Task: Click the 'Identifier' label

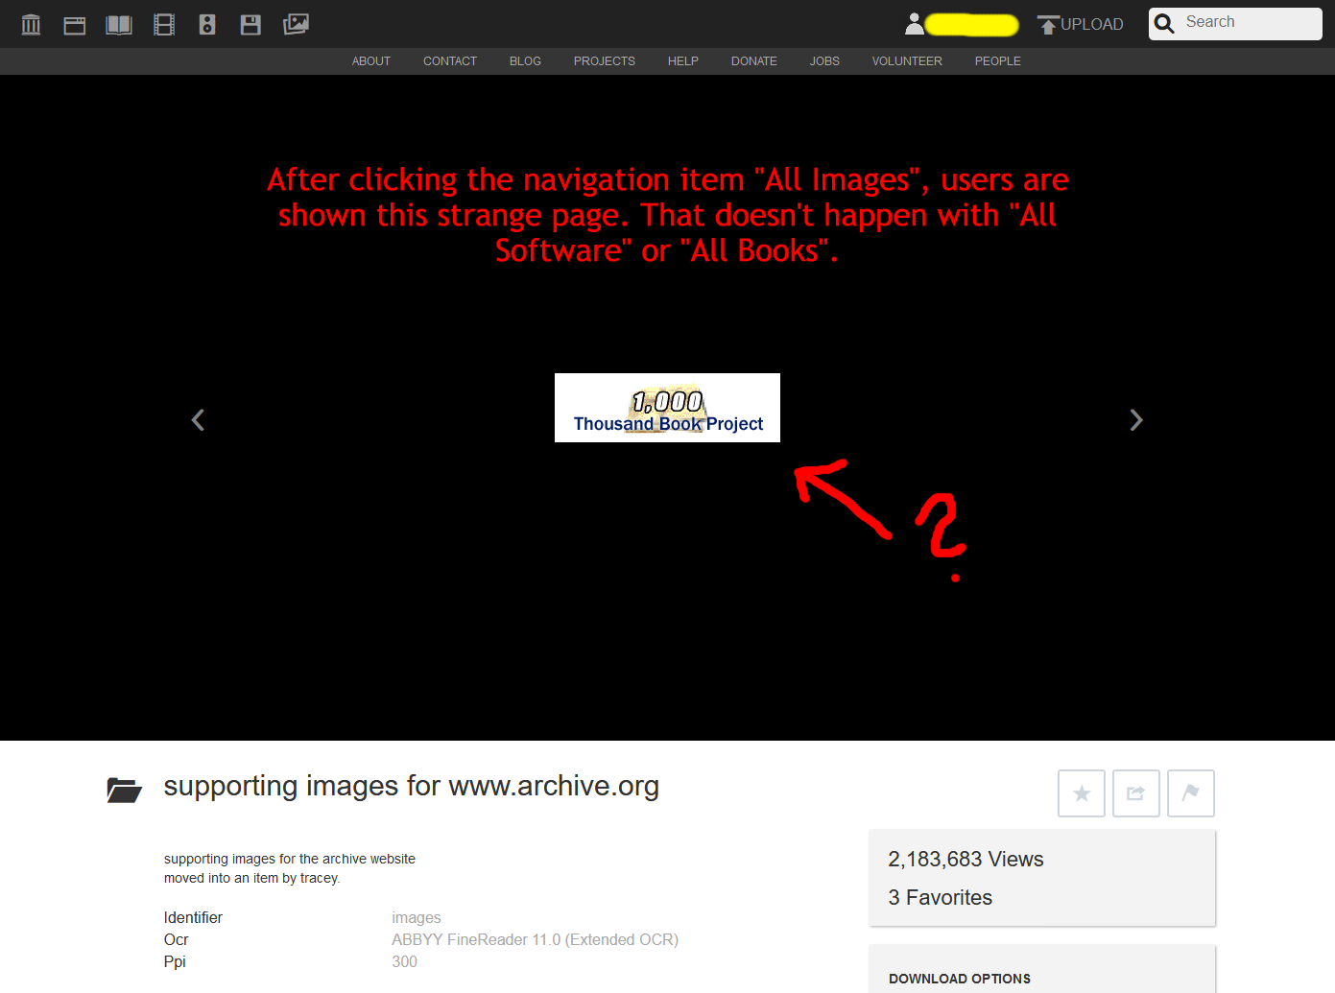Action: tap(193, 918)
